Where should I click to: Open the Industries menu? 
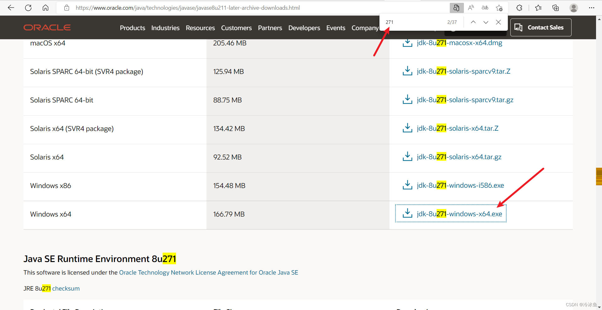coord(165,28)
